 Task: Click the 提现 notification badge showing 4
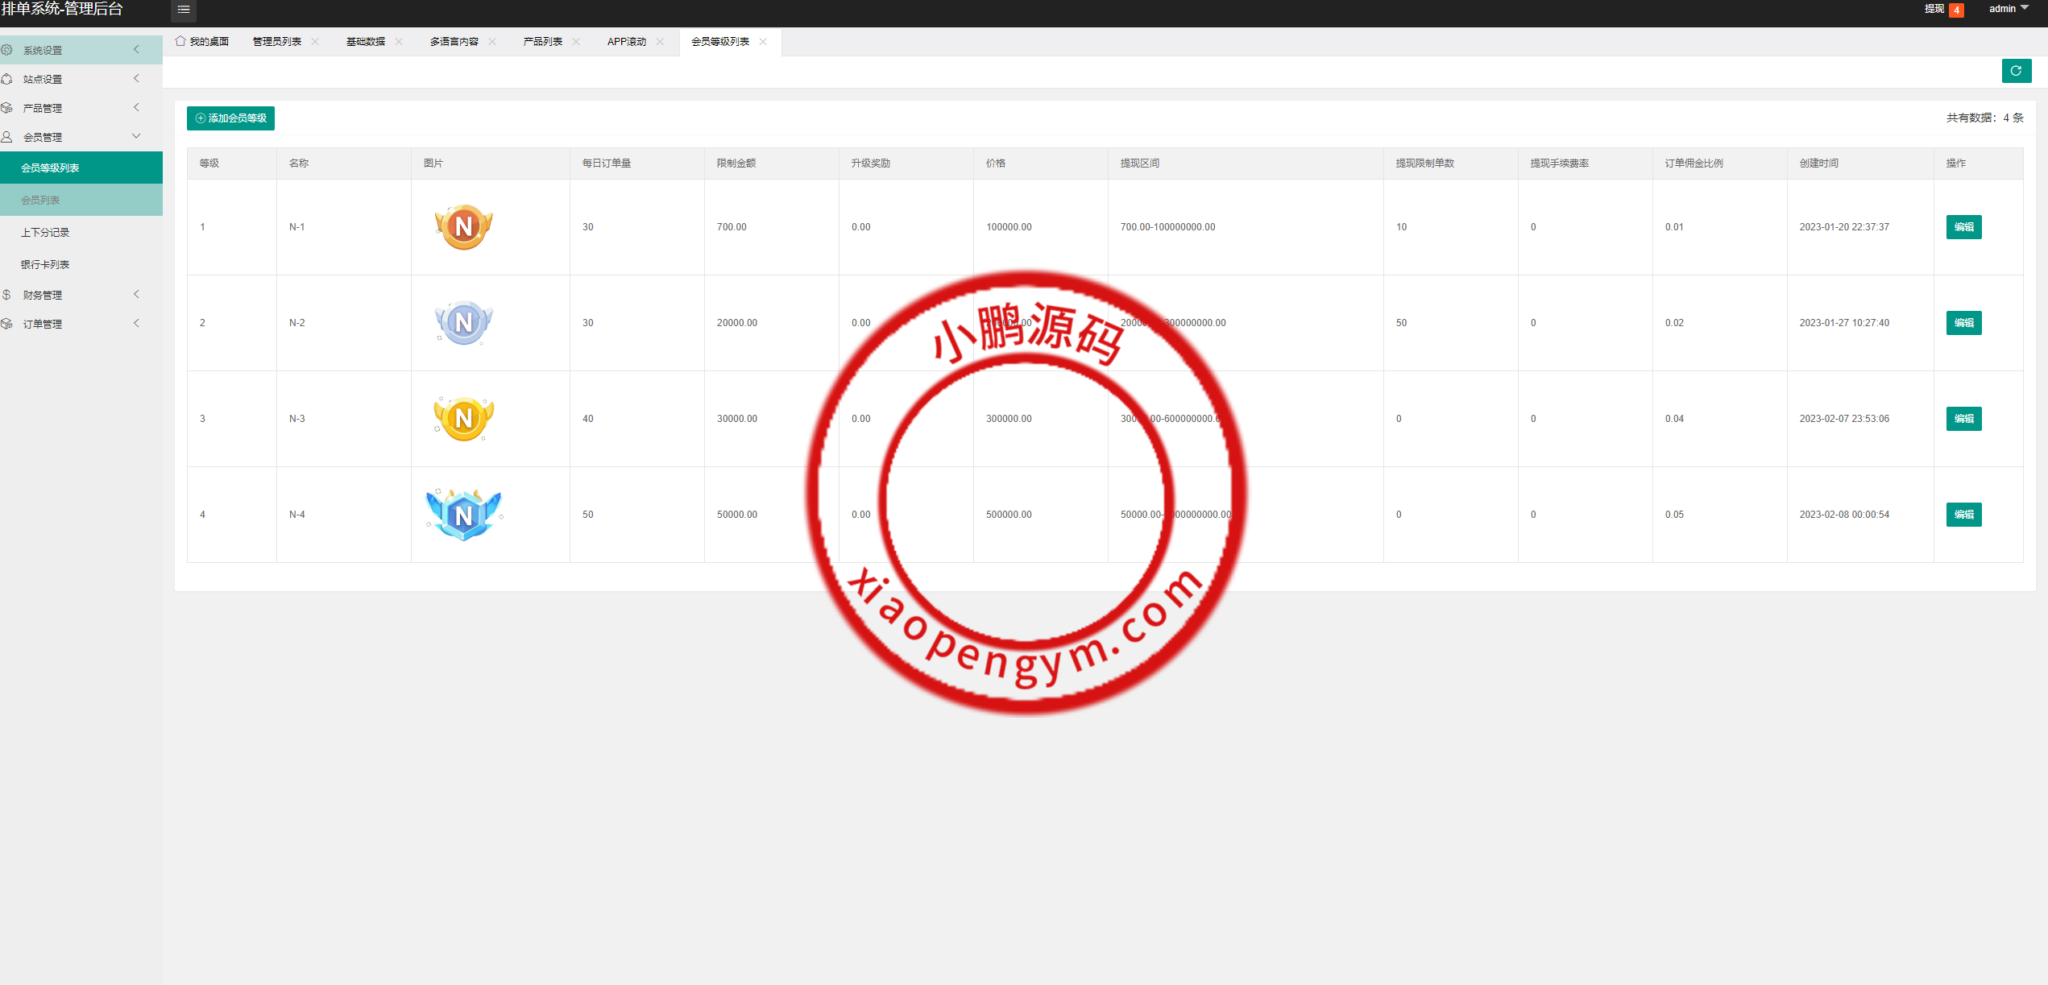point(1955,10)
